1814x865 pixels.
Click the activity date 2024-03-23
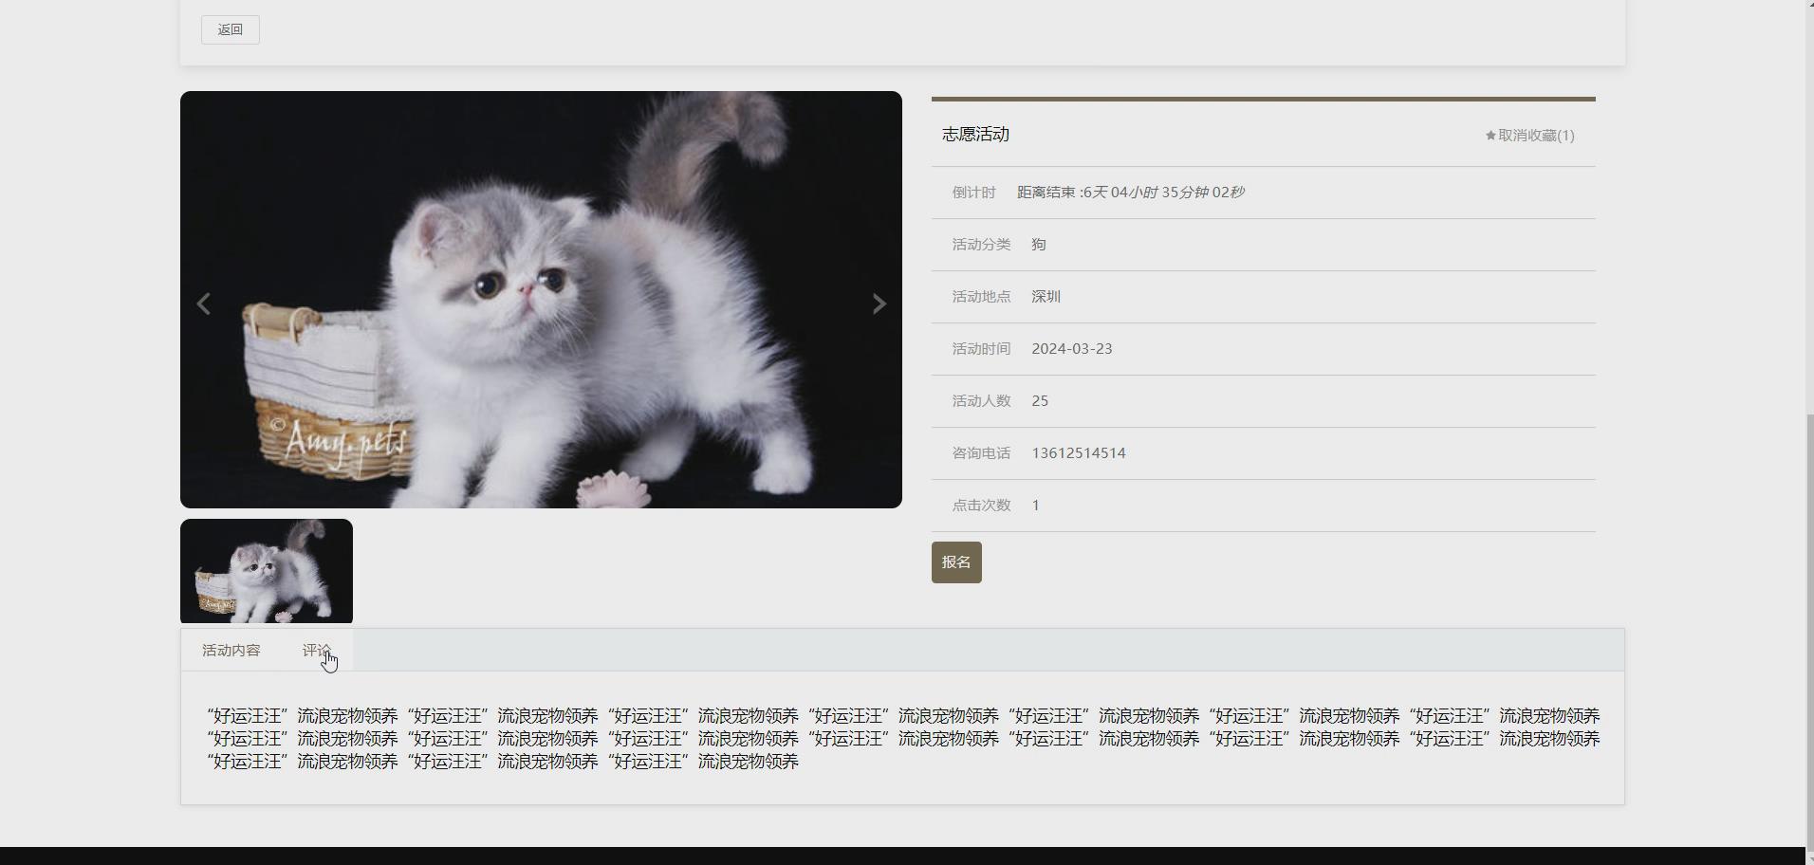click(1072, 349)
